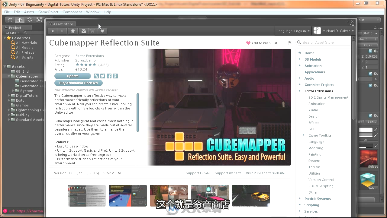387x218 pixels.
Task: Open Visit Publisher's Website link
Action: click(x=265, y=173)
